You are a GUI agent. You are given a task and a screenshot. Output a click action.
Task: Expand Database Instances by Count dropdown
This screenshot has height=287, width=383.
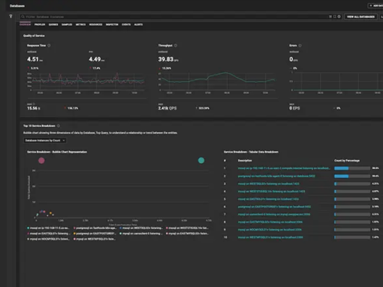[45, 140]
